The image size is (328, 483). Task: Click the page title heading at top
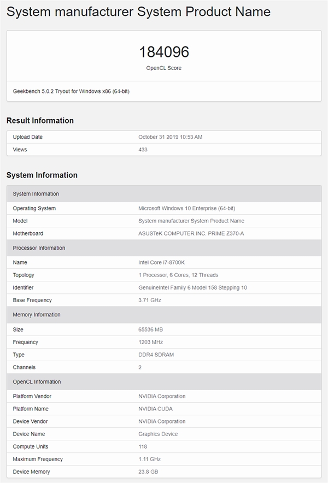pyautogui.click(x=138, y=11)
